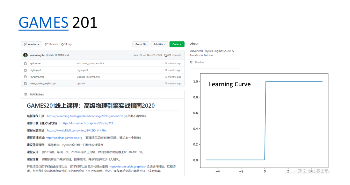Click the 1 branch link
This screenshot has height=185, width=350.
click(x=51, y=44)
